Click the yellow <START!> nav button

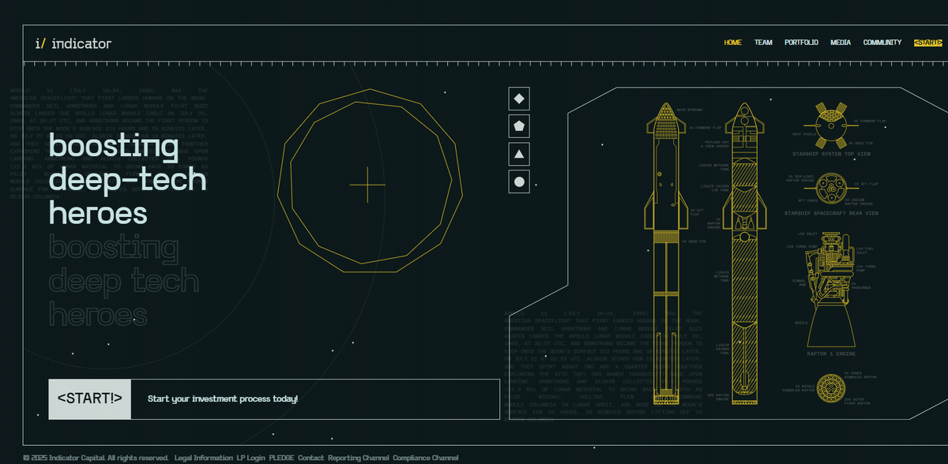[927, 43]
